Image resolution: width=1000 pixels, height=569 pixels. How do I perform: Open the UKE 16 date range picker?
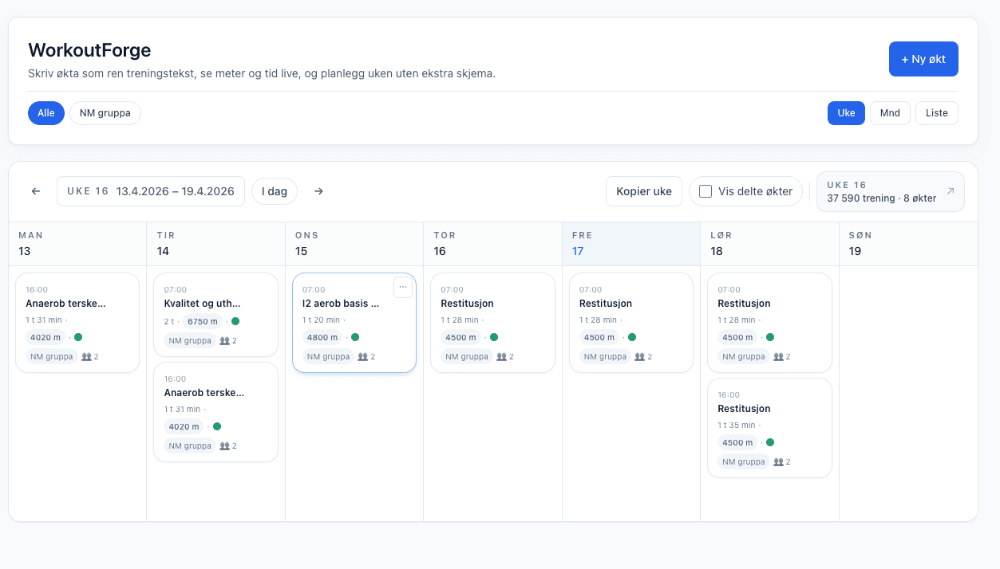coord(150,191)
